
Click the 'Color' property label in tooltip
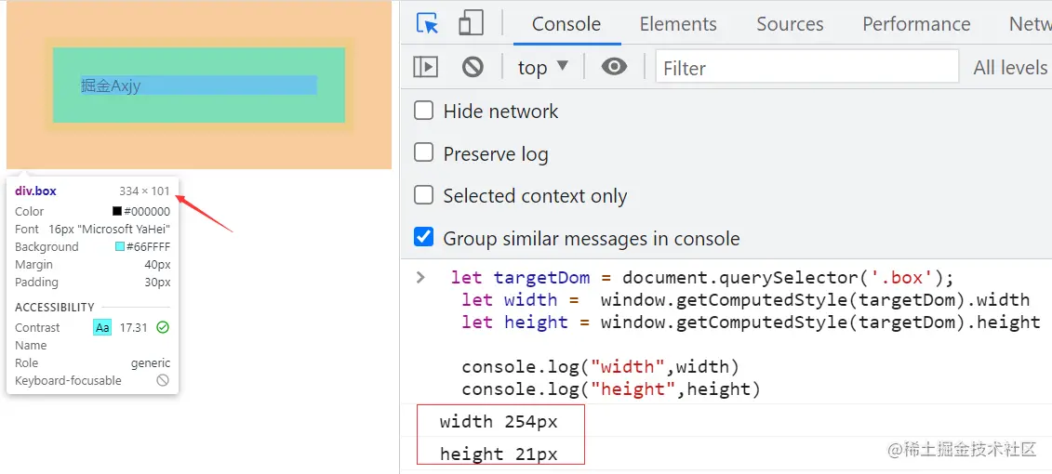pyautogui.click(x=30, y=211)
